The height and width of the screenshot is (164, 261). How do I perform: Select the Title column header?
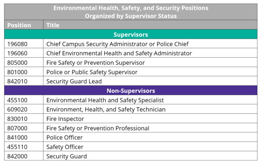pos(53,25)
